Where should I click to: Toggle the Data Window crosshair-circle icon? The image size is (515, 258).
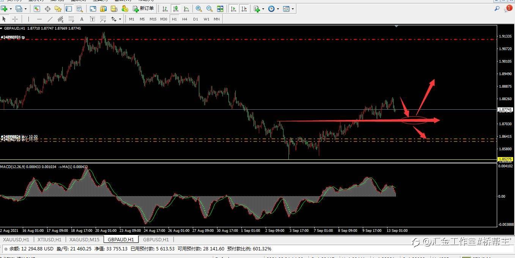(47, 9)
